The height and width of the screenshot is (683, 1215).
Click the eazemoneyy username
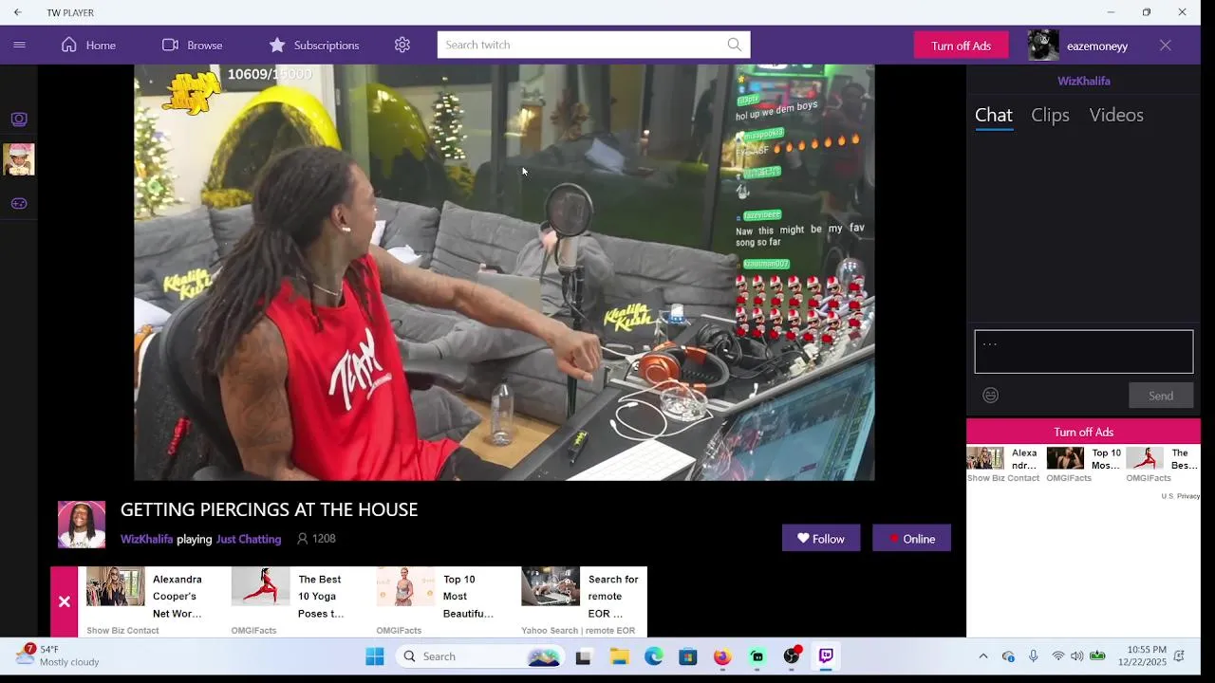pyautogui.click(x=1097, y=46)
